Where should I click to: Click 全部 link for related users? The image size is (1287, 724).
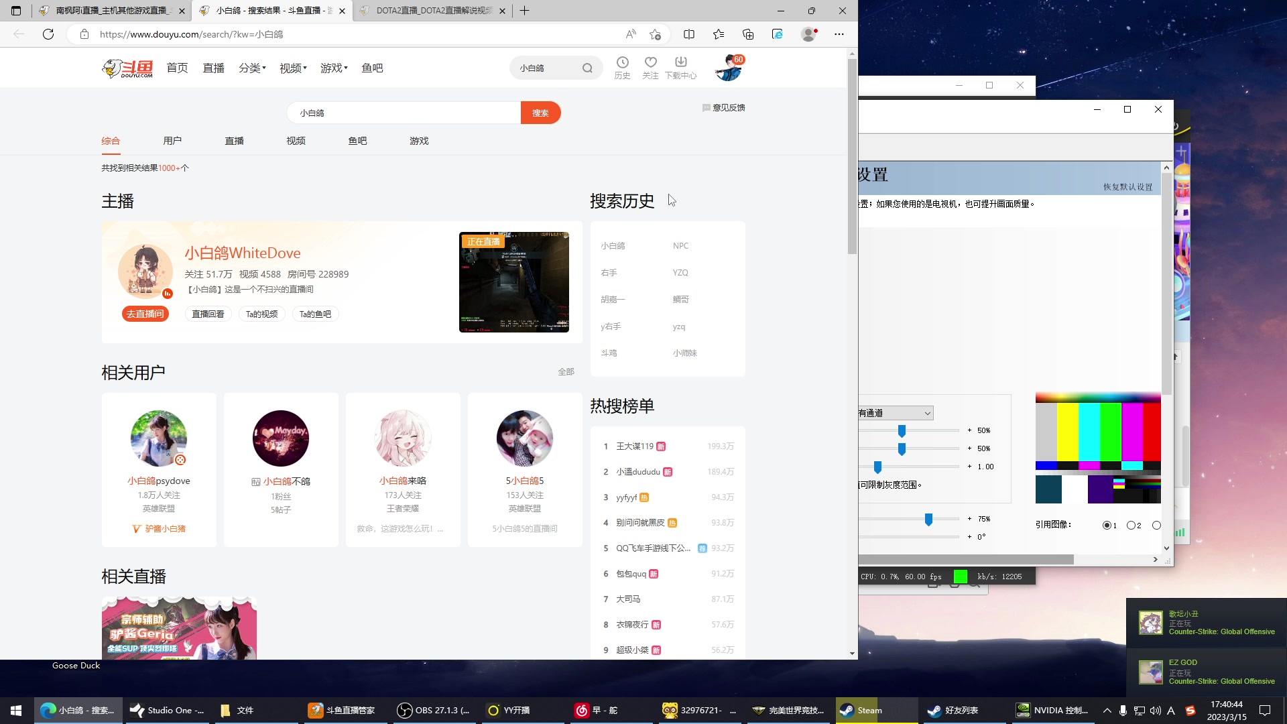point(566,371)
